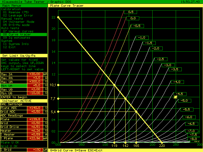Click the load line intersection above 165 V
Viewport: 203px width, 152px height.
pyautogui.click(x=136, y=112)
